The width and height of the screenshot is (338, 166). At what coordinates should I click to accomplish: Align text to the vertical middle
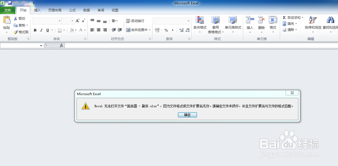98,21
